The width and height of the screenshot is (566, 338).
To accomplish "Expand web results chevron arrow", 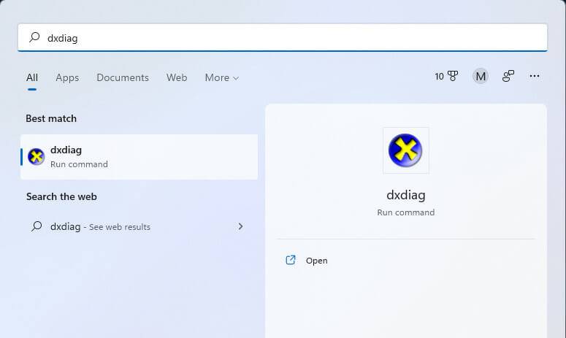I will (x=240, y=226).
